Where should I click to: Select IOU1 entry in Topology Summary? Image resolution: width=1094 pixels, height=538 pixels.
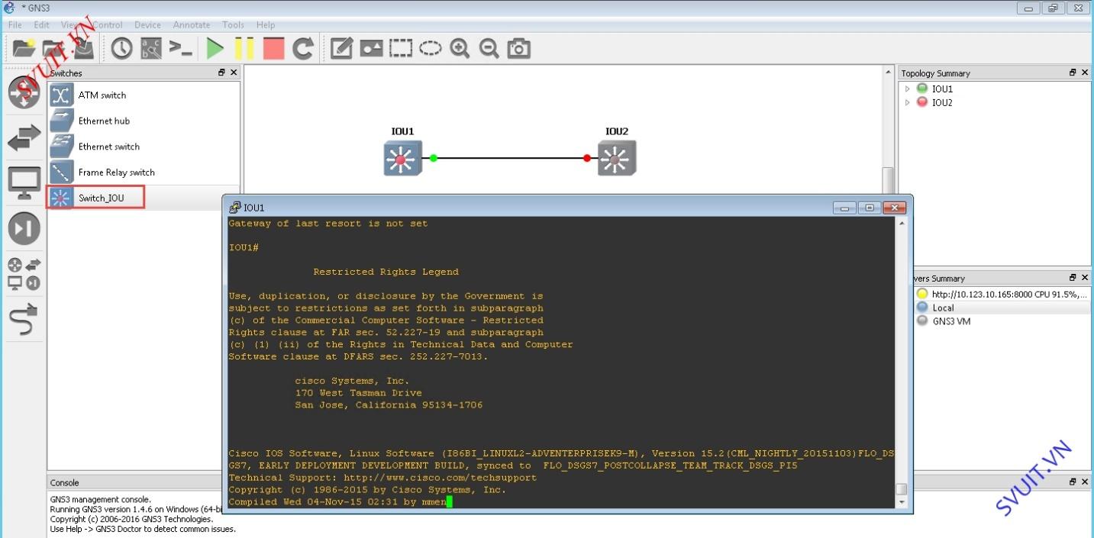942,89
